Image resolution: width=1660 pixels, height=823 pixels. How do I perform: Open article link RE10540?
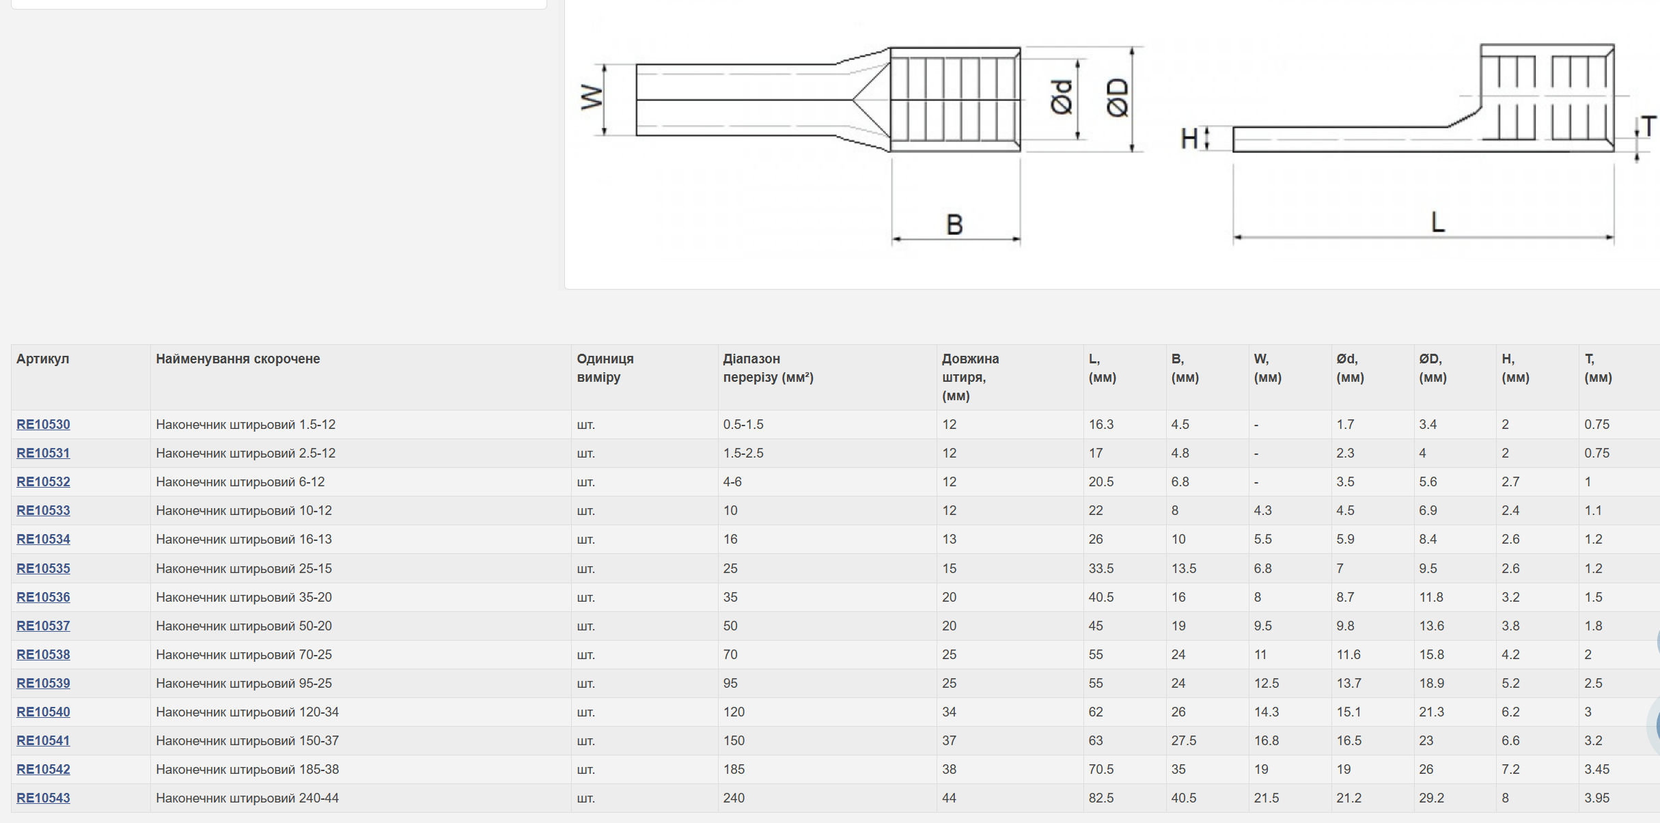tap(43, 712)
